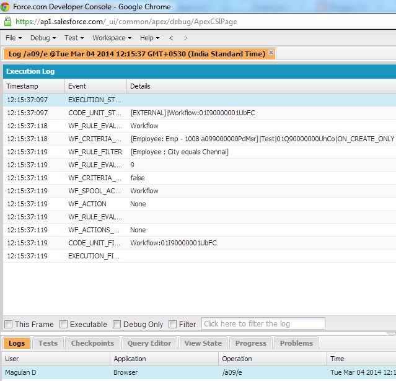
Task: Click the Application column header
Action: click(164, 359)
